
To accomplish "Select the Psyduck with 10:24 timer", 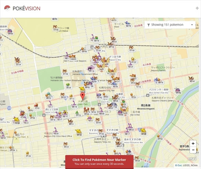I will click(16, 121).
